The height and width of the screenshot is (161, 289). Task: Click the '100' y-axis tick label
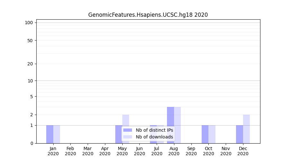29,23
